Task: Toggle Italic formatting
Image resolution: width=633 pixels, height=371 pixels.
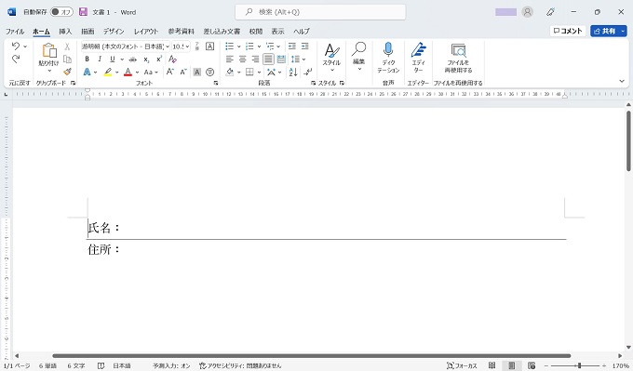Action: tap(100, 60)
